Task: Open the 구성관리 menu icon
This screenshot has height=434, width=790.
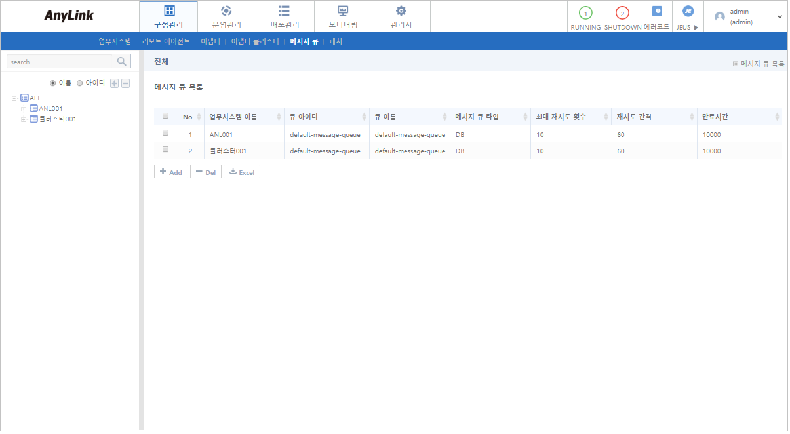Action: coord(168,11)
